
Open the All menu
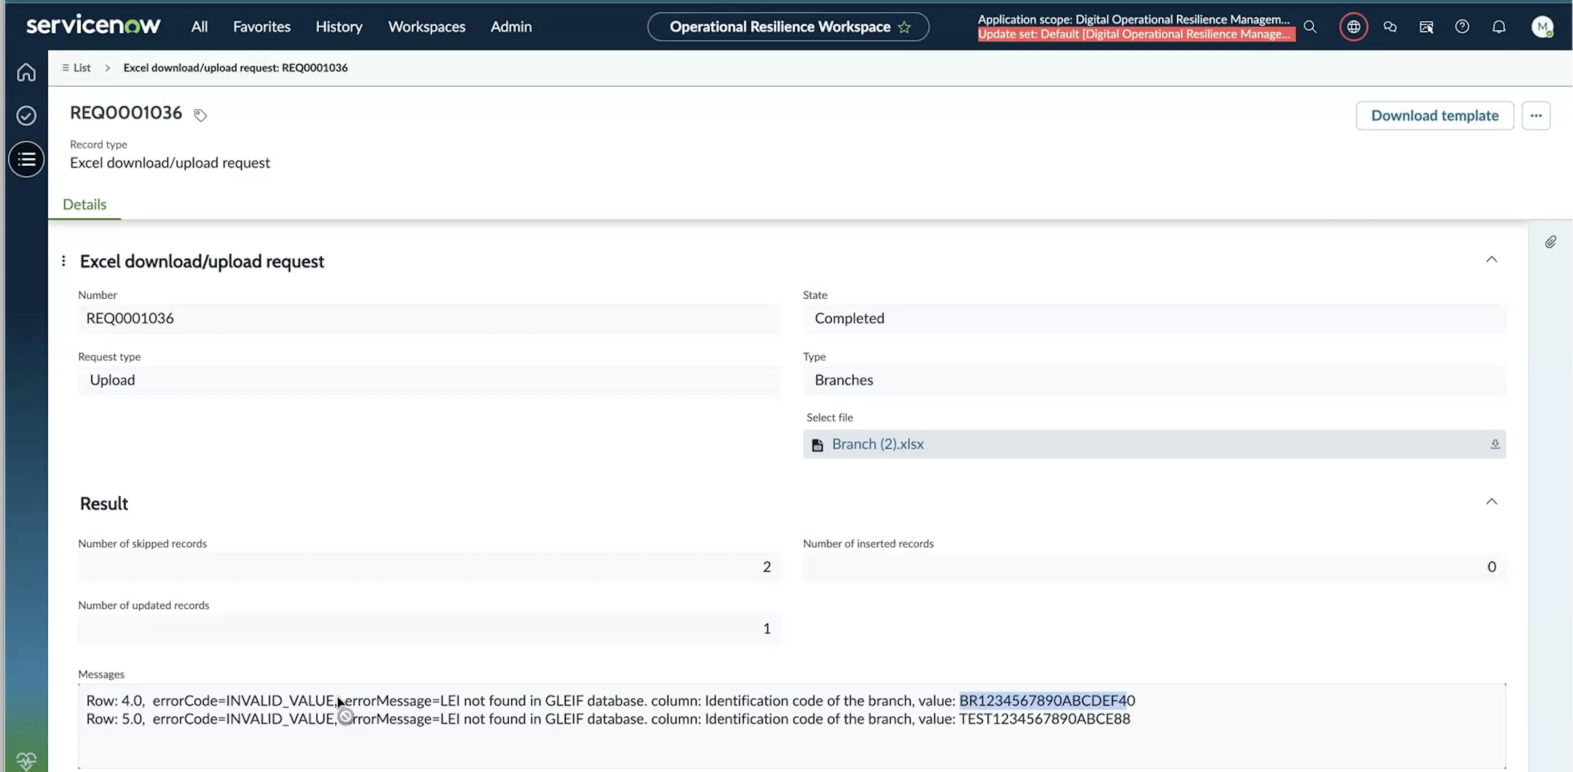(199, 26)
